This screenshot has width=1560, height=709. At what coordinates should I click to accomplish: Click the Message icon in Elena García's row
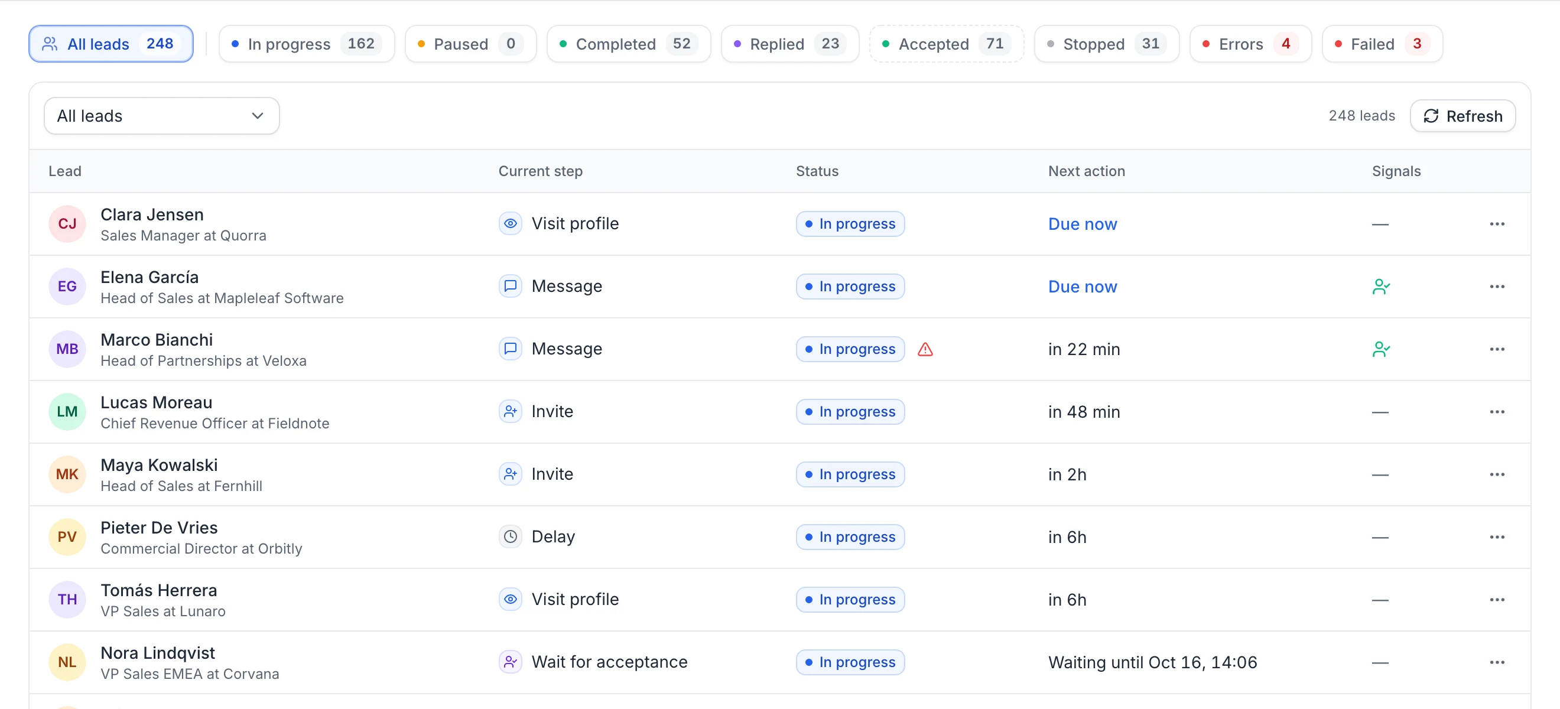point(511,286)
